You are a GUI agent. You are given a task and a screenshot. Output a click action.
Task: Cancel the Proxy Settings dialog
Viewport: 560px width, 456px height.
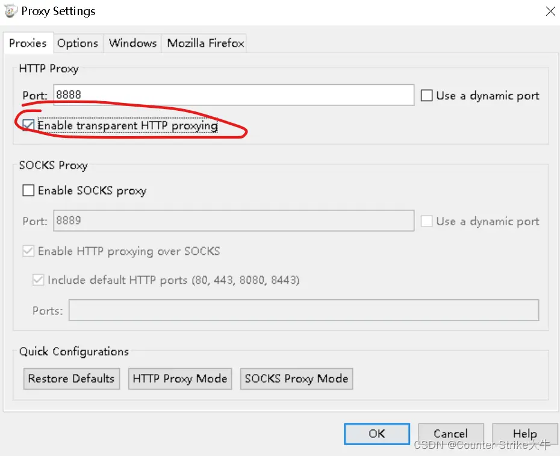pos(450,434)
